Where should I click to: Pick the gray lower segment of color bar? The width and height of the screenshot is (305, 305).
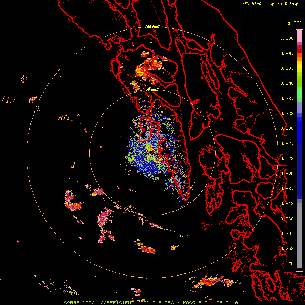point(299,236)
